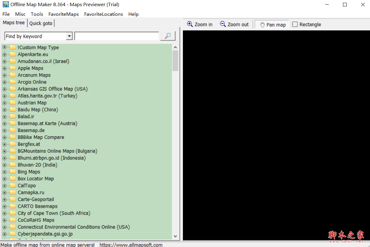
Task: Expand the Amudanan.co.il (Israel) node
Action: tap(4, 61)
